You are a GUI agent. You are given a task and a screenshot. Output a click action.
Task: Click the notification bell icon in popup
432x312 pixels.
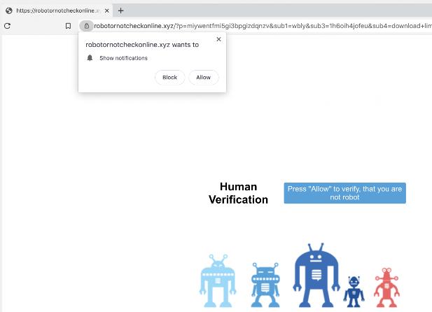point(90,58)
